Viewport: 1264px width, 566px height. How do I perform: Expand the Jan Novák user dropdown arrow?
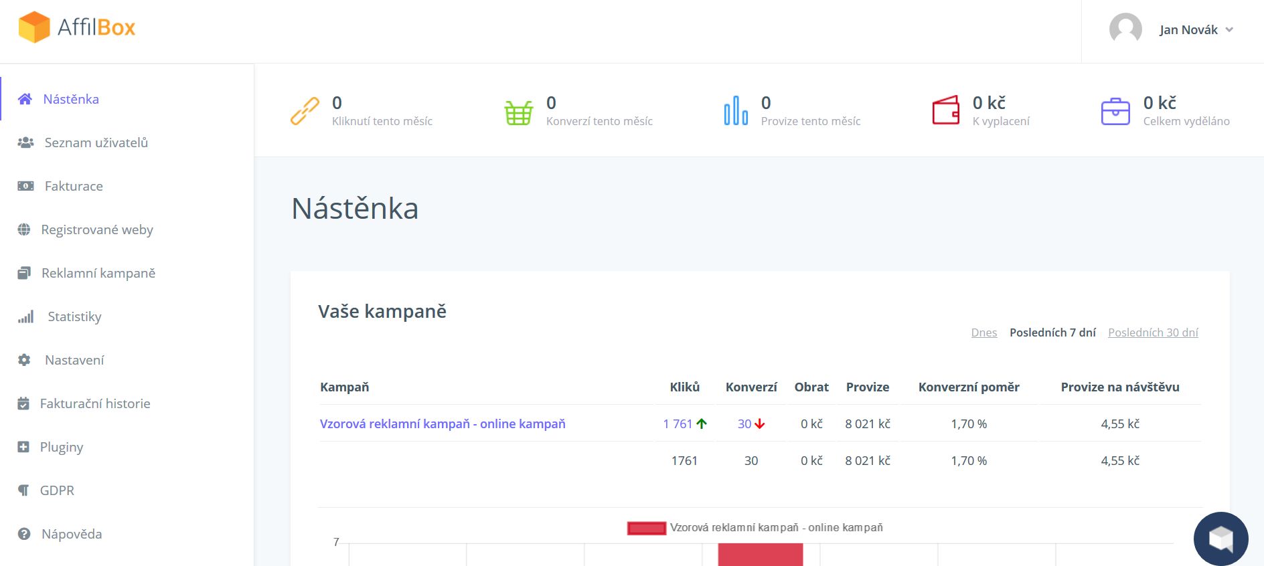tap(1229, 29)
